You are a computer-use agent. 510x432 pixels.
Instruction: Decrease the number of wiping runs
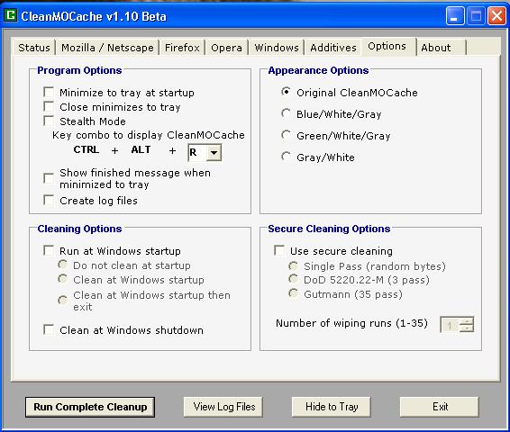(x=467, y=328)
